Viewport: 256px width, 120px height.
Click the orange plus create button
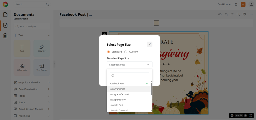[243, 4]
